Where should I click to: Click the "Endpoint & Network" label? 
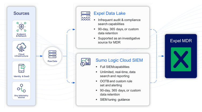tap(21, 35)
